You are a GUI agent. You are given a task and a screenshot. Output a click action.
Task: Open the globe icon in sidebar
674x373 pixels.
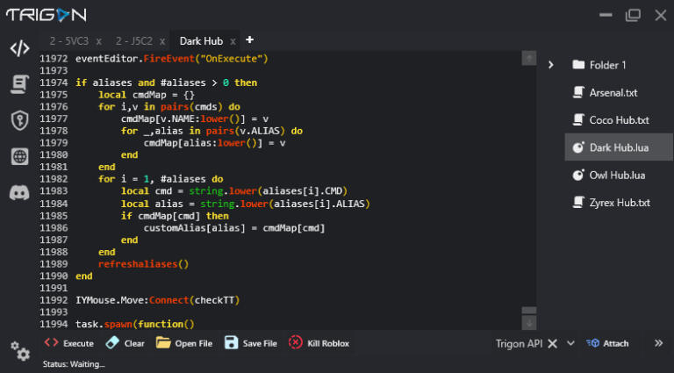click(19, 156)
